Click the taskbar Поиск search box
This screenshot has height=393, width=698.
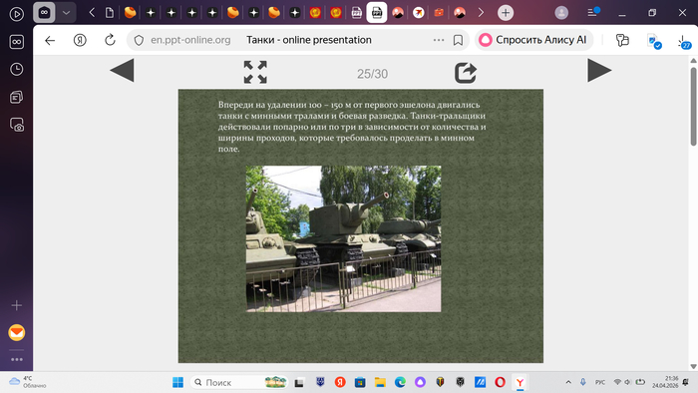point(239,382)
